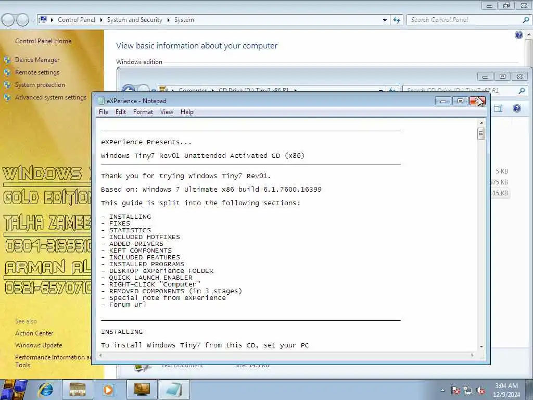
Task: Open the Control Panel address bar dropdown
Action: point(385,20)
